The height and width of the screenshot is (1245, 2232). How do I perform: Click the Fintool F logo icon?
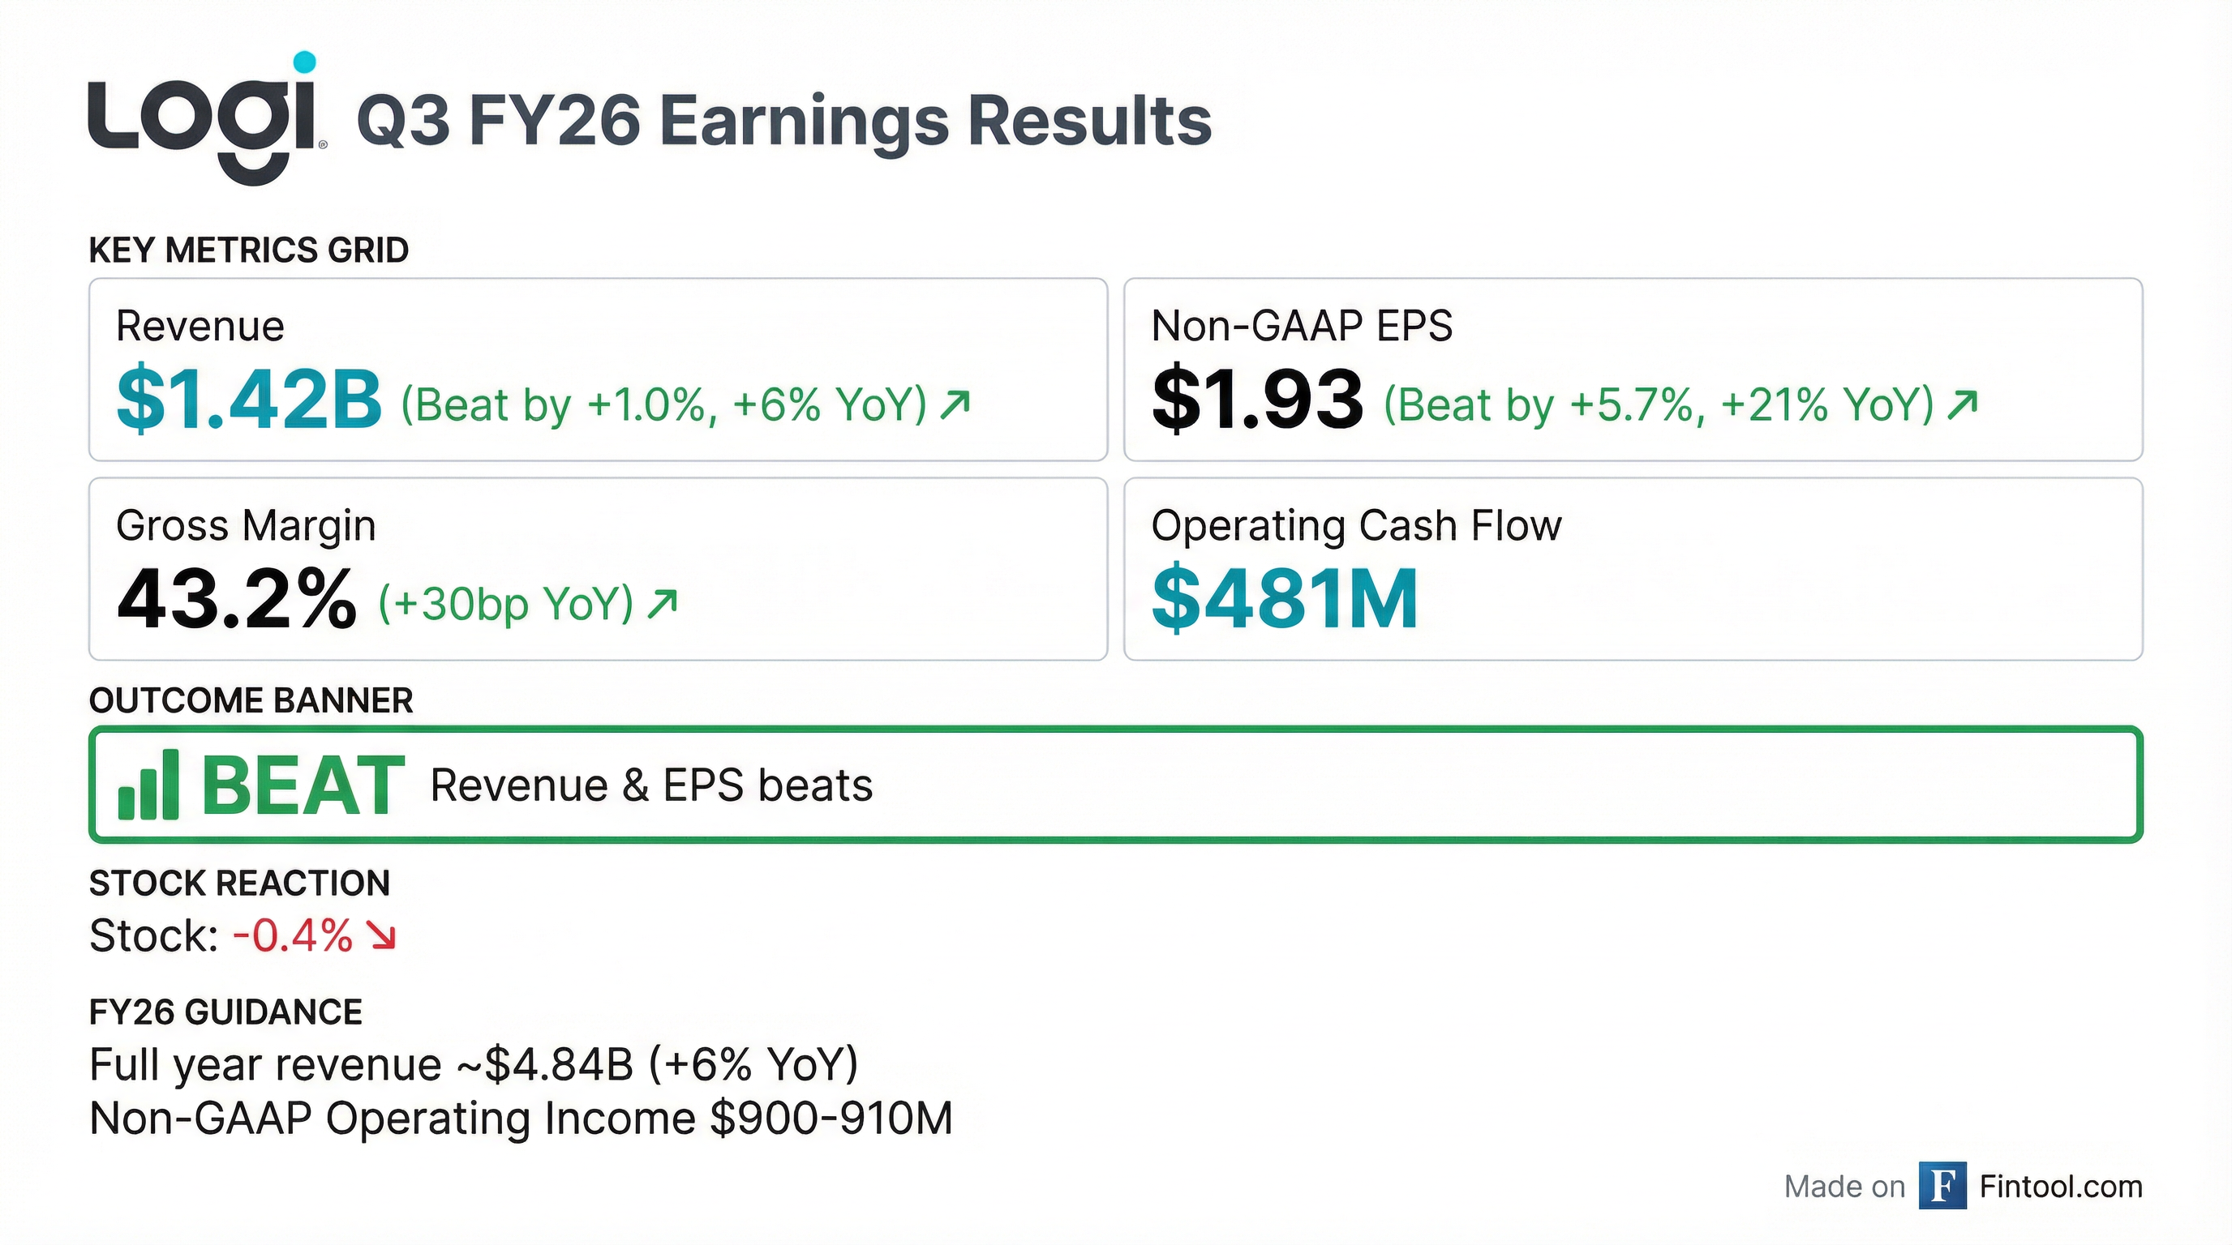[x=1942, y=1185]
